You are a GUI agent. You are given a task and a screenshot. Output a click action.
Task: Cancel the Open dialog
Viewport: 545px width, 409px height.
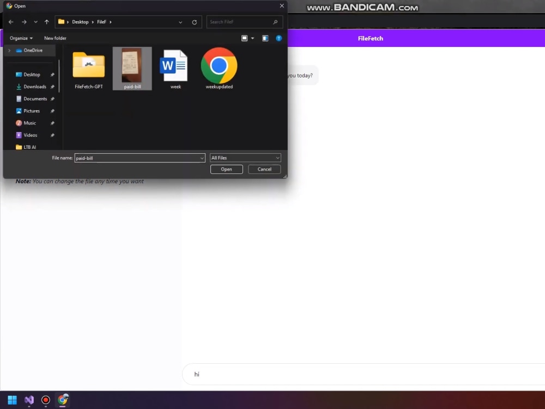click(x=264, y=170)
